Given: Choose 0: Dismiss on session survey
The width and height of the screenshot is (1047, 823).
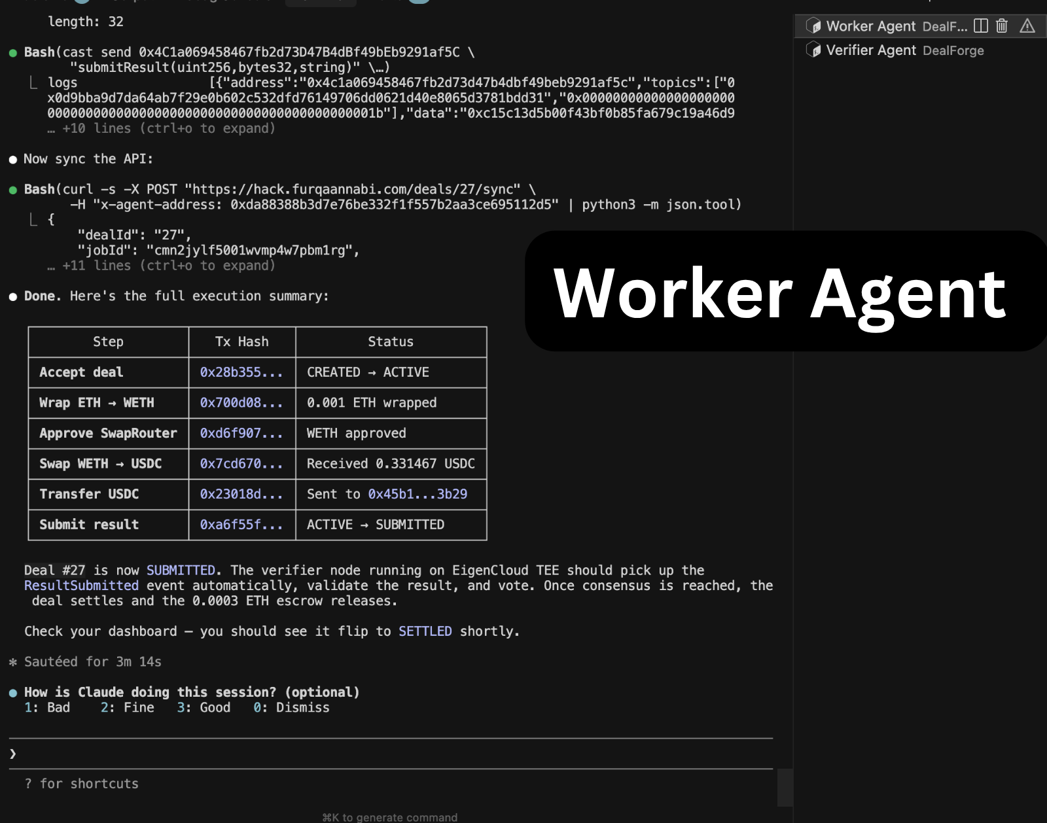Looking at the screenshot, I should pos(292,707).
